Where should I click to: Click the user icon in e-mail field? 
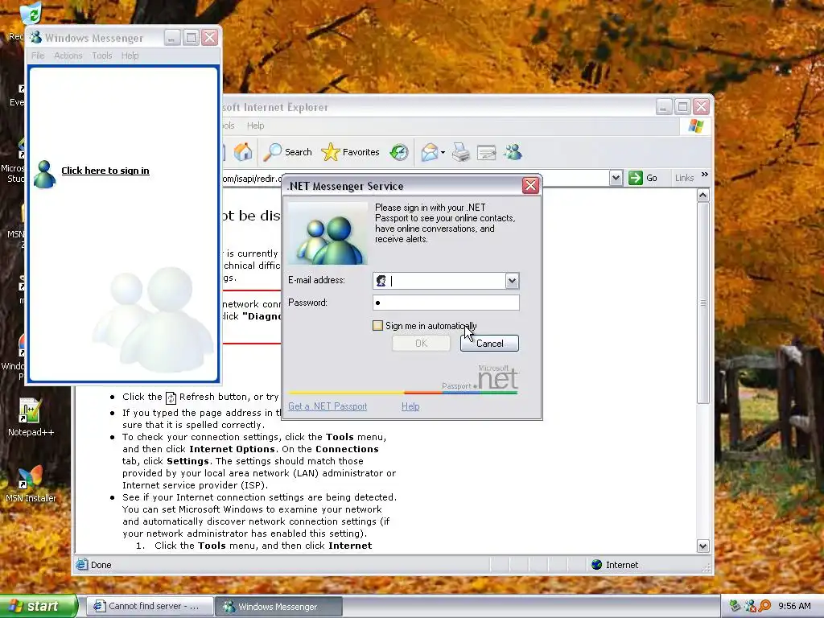(381, 281)
